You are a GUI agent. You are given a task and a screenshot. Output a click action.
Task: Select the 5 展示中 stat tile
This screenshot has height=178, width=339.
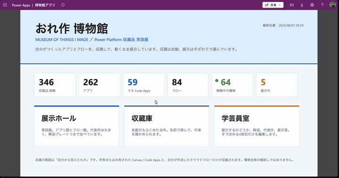pyautogui.click(x=277, y=85)
